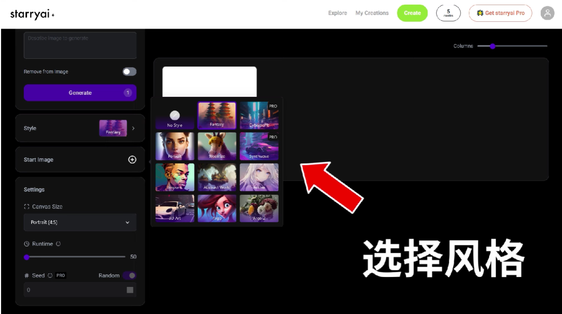
Task: Click the Start Image plus icon
Action: point(132,160)
